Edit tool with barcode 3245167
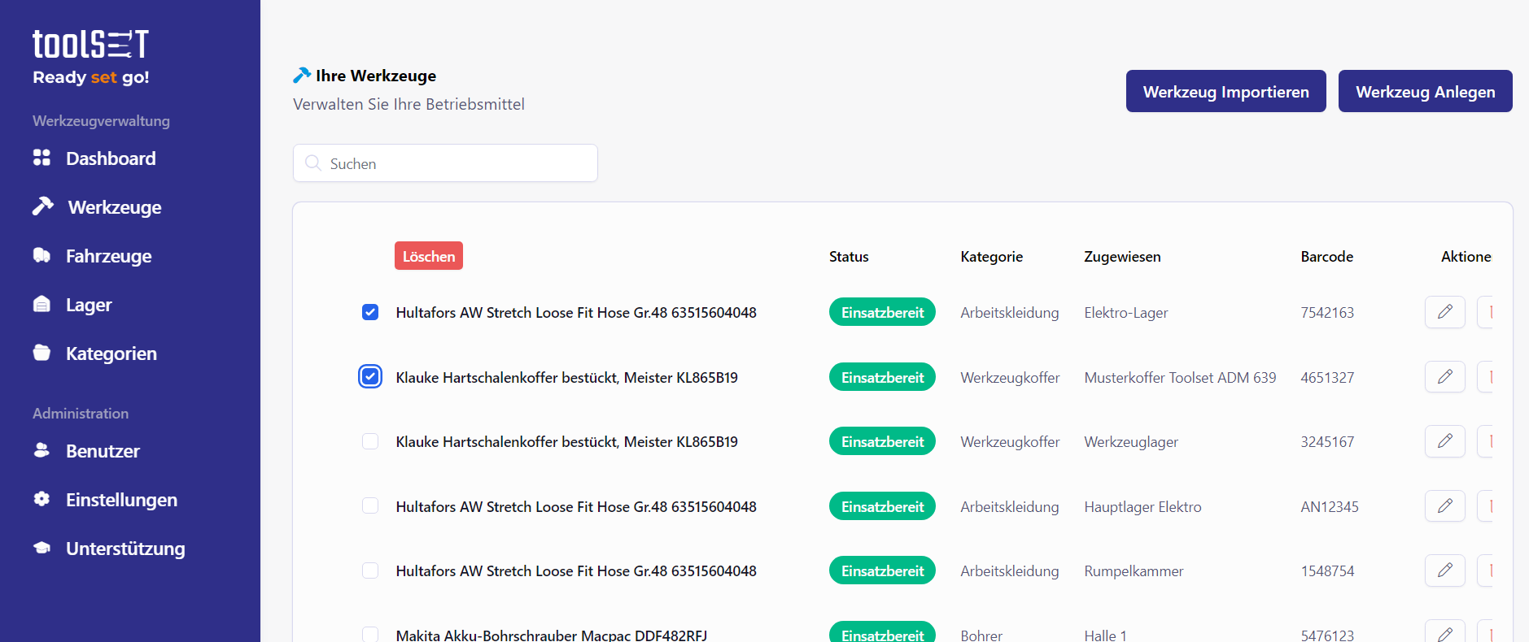Screen dimensions: 1529x642 (1445, 441)
